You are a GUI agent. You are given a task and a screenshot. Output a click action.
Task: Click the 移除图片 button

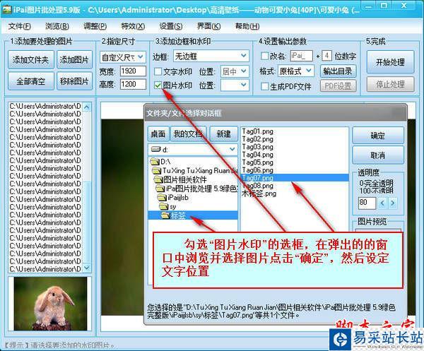tap(74, 81)
